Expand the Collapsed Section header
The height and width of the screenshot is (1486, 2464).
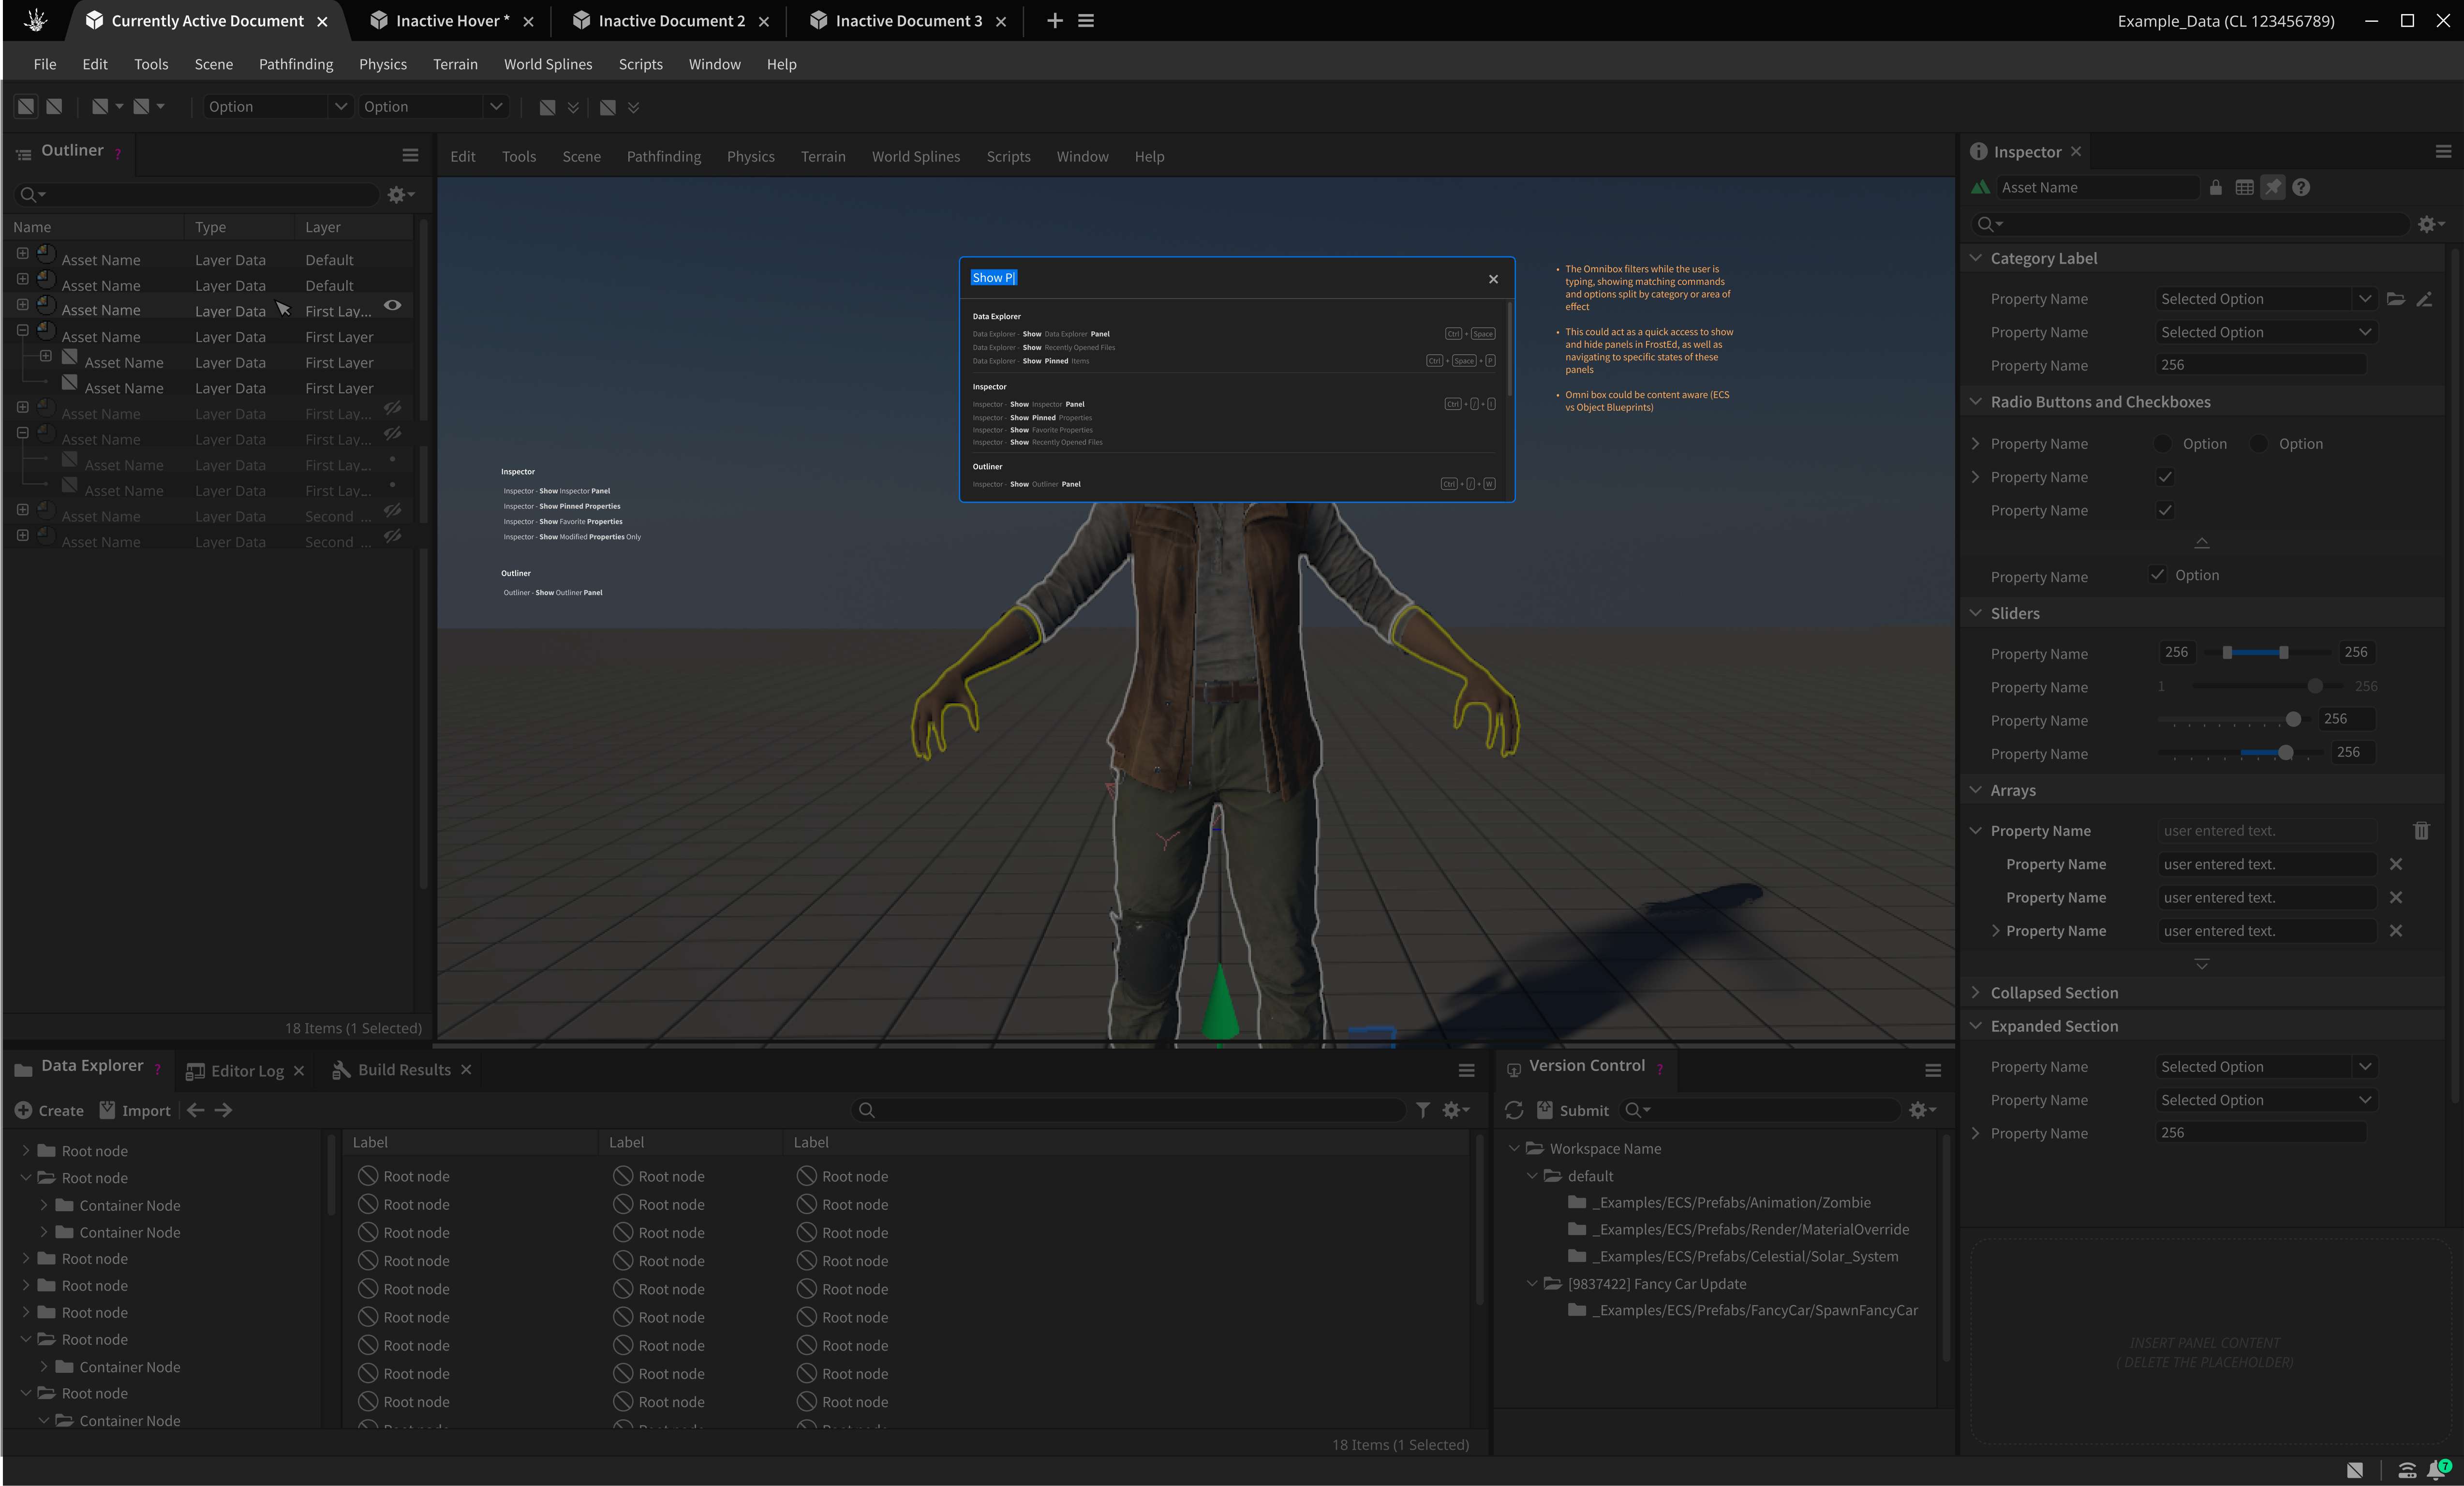point(1976,993)
